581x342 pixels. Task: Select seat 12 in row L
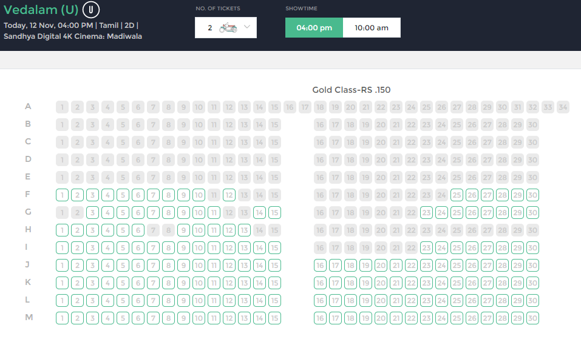tap(229, 301)
